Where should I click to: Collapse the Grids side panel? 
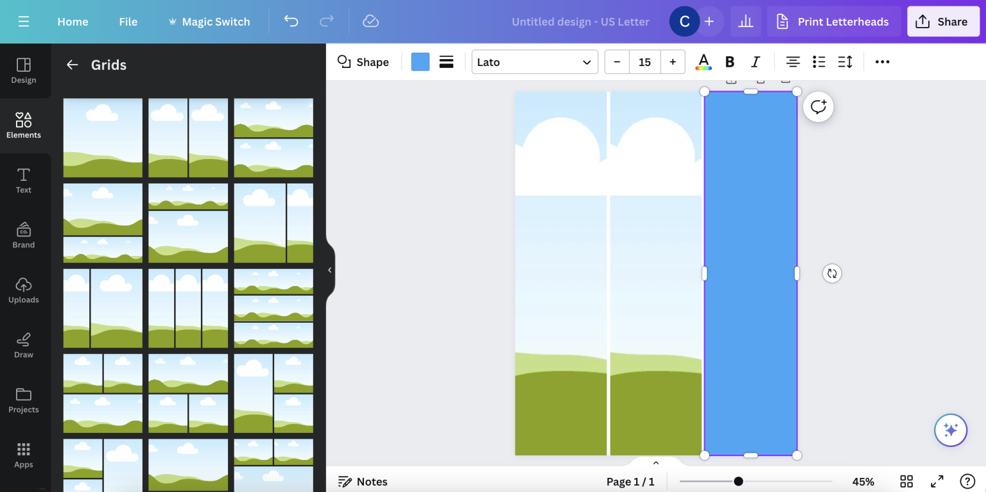coord(330,270)
